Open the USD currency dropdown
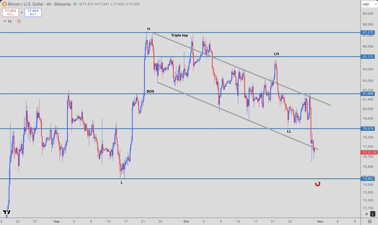Screen dimensions: 378x225 (x=369, y=4)
